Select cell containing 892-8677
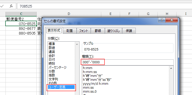 (x=21, y=28)
